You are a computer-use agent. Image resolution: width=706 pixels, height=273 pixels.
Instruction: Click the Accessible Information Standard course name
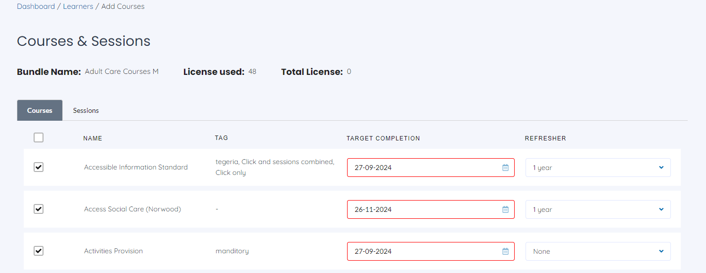(136, 167)
